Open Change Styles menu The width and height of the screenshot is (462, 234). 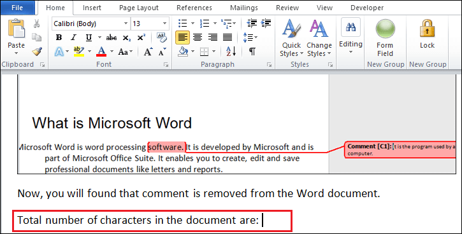pyautogui.click(x=319, y=38)
